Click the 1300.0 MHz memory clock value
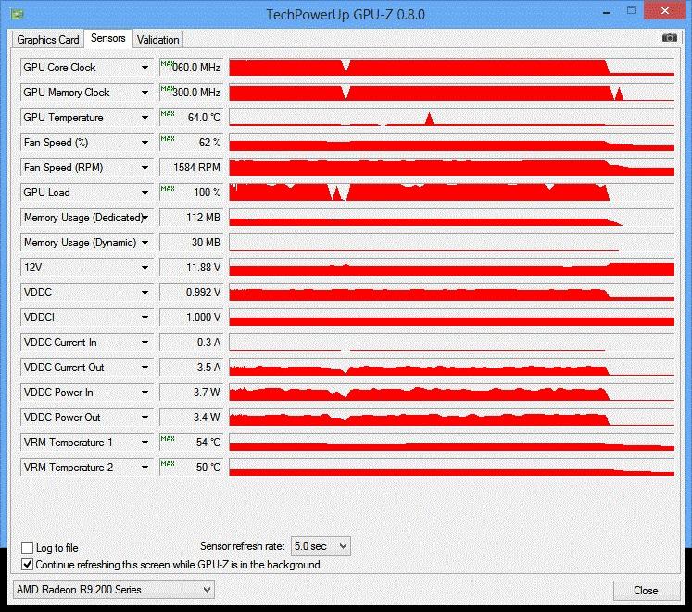Screen dimensions: 692x612 [x=191, y=93]
